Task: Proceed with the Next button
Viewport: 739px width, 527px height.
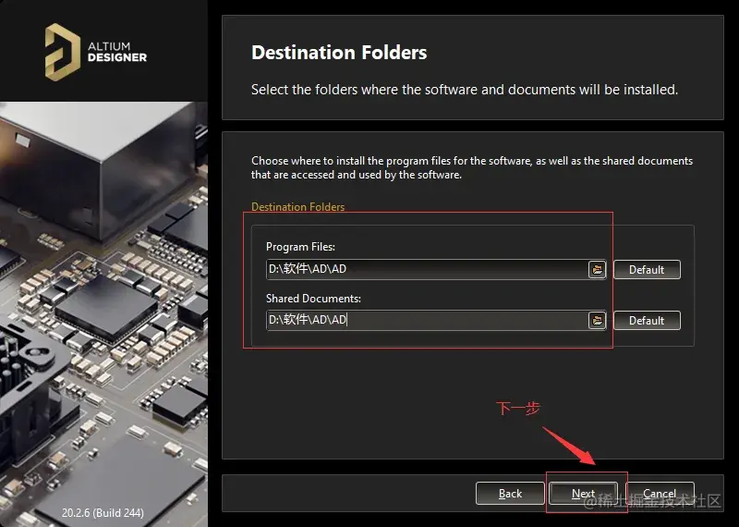Action: (583, 494)
